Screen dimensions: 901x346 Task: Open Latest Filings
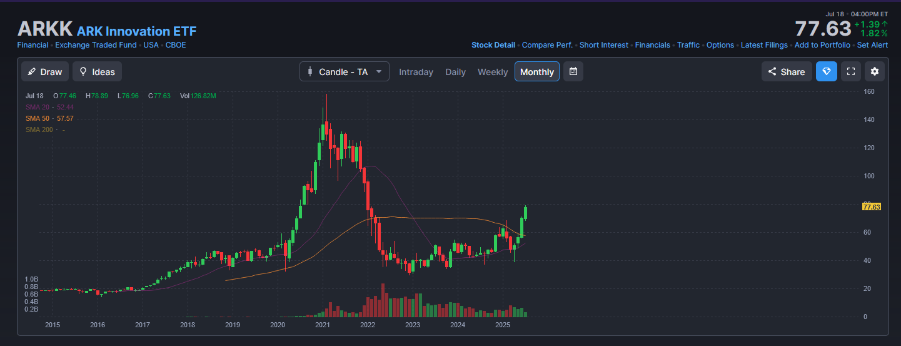764,45
